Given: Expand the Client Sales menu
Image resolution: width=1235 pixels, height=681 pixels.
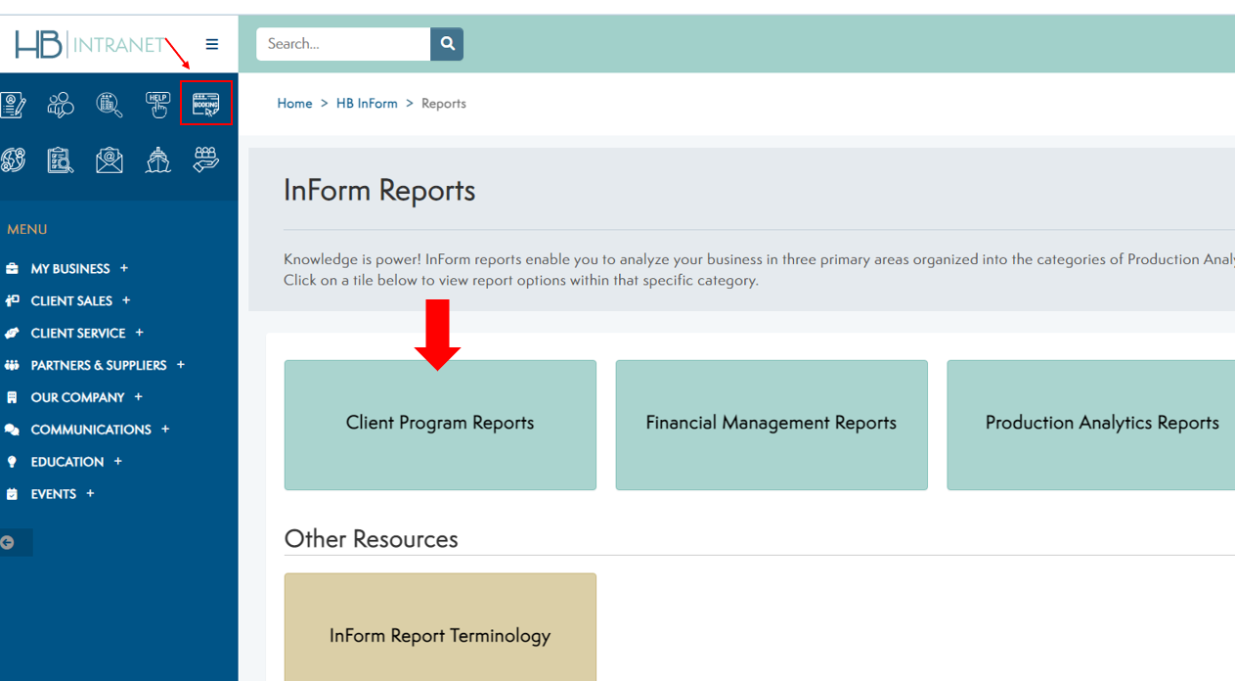Looking at the screenshot, I should [x=71, y=300].
